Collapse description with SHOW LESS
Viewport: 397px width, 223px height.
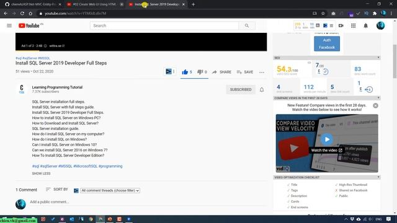tap(41, 173)
